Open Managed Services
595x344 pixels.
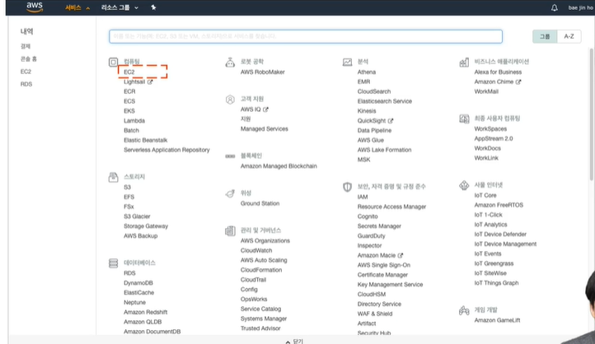click(264, 129)
